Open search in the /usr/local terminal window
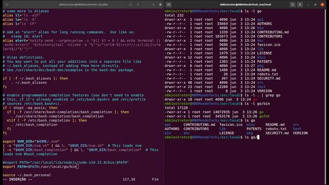Screen dimensions: 329x185 pyautogui.click(x=293, y=5)
